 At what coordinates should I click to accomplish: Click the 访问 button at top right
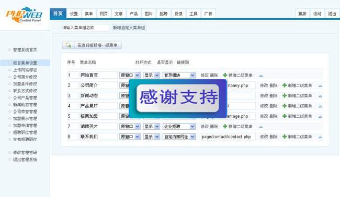pos(317,14)
